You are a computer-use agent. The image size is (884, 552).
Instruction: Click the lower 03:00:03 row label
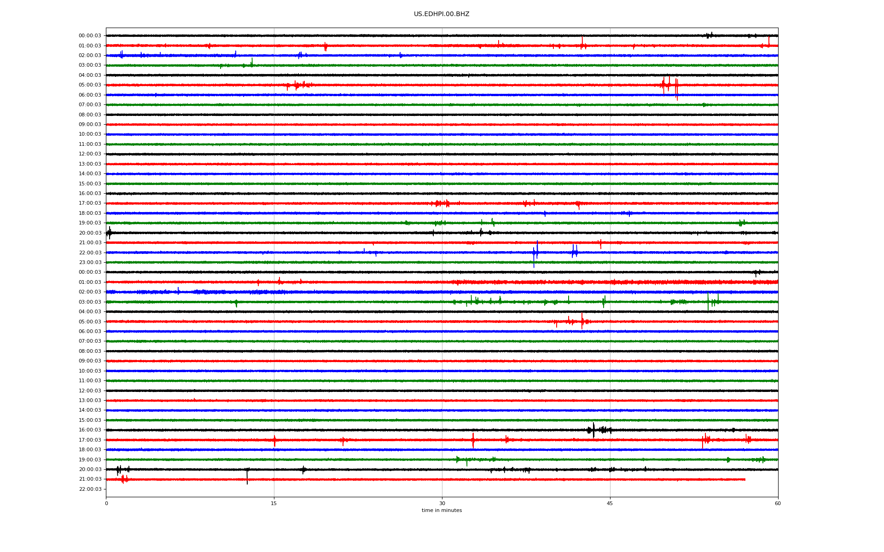coord(90,302)
